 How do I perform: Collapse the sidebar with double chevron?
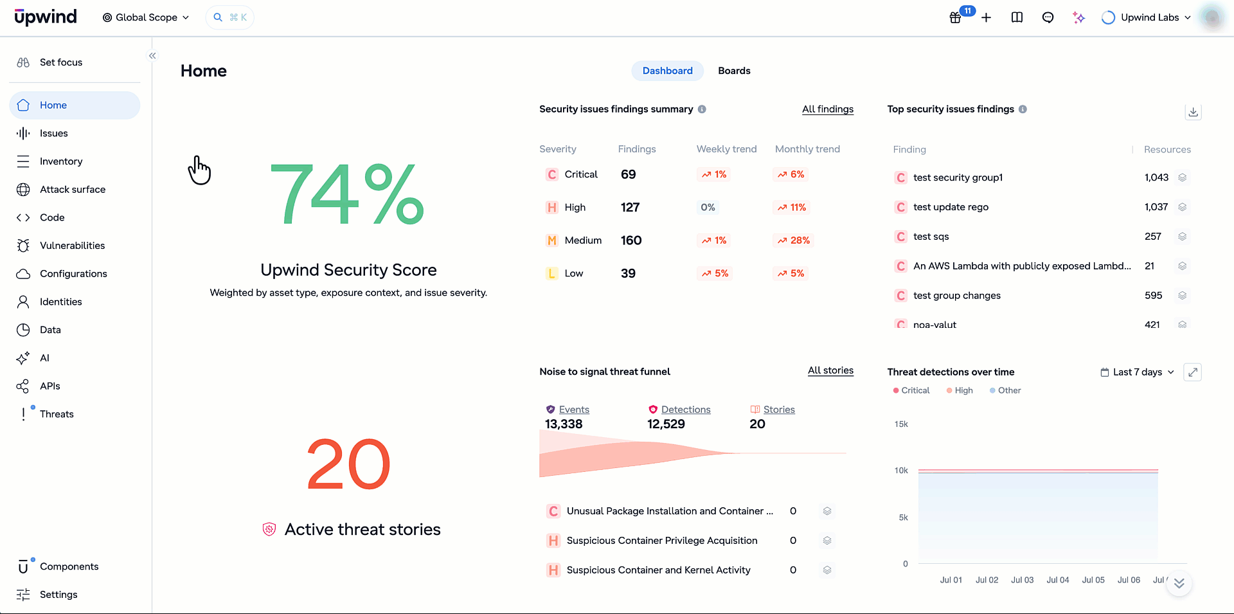point(152,56)
